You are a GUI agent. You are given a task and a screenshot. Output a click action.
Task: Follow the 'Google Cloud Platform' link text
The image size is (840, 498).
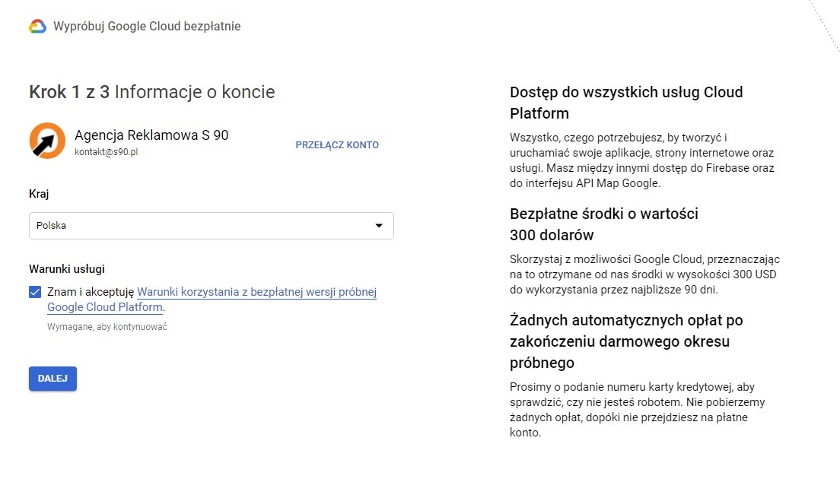pyautogui.click(x=105, y=308)
